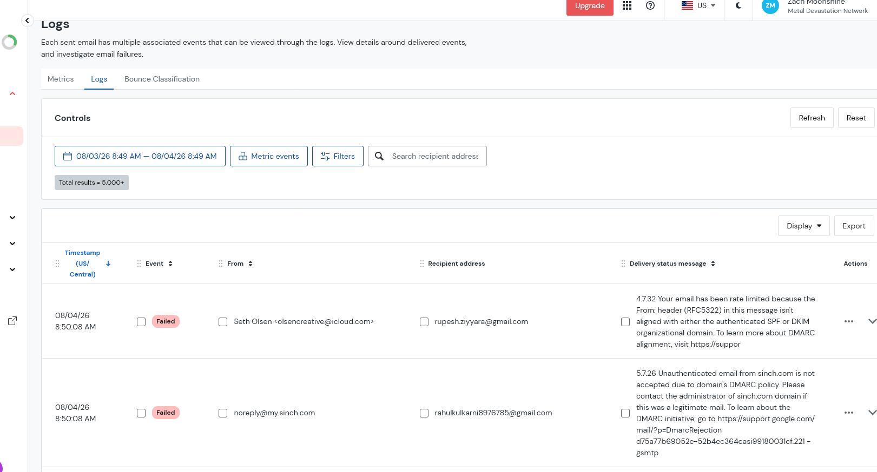The image size is (877, 472).
Task: Select the Logs tab
Action: (99, 79)
